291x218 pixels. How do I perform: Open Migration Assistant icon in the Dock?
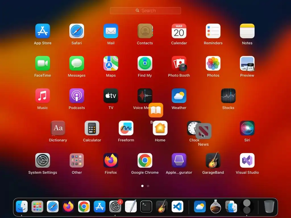point(231,207)
